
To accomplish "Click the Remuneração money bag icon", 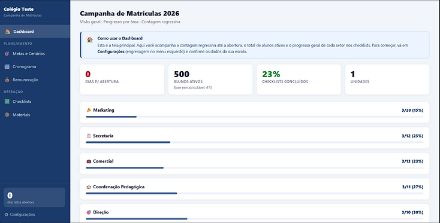I will click(7, 80).
